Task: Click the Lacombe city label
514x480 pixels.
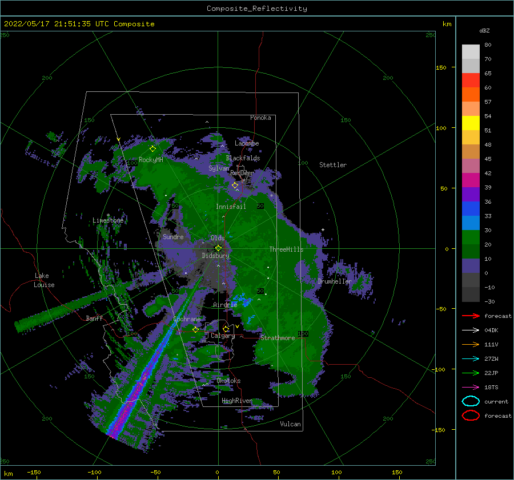Action: [x=247, y=143]
